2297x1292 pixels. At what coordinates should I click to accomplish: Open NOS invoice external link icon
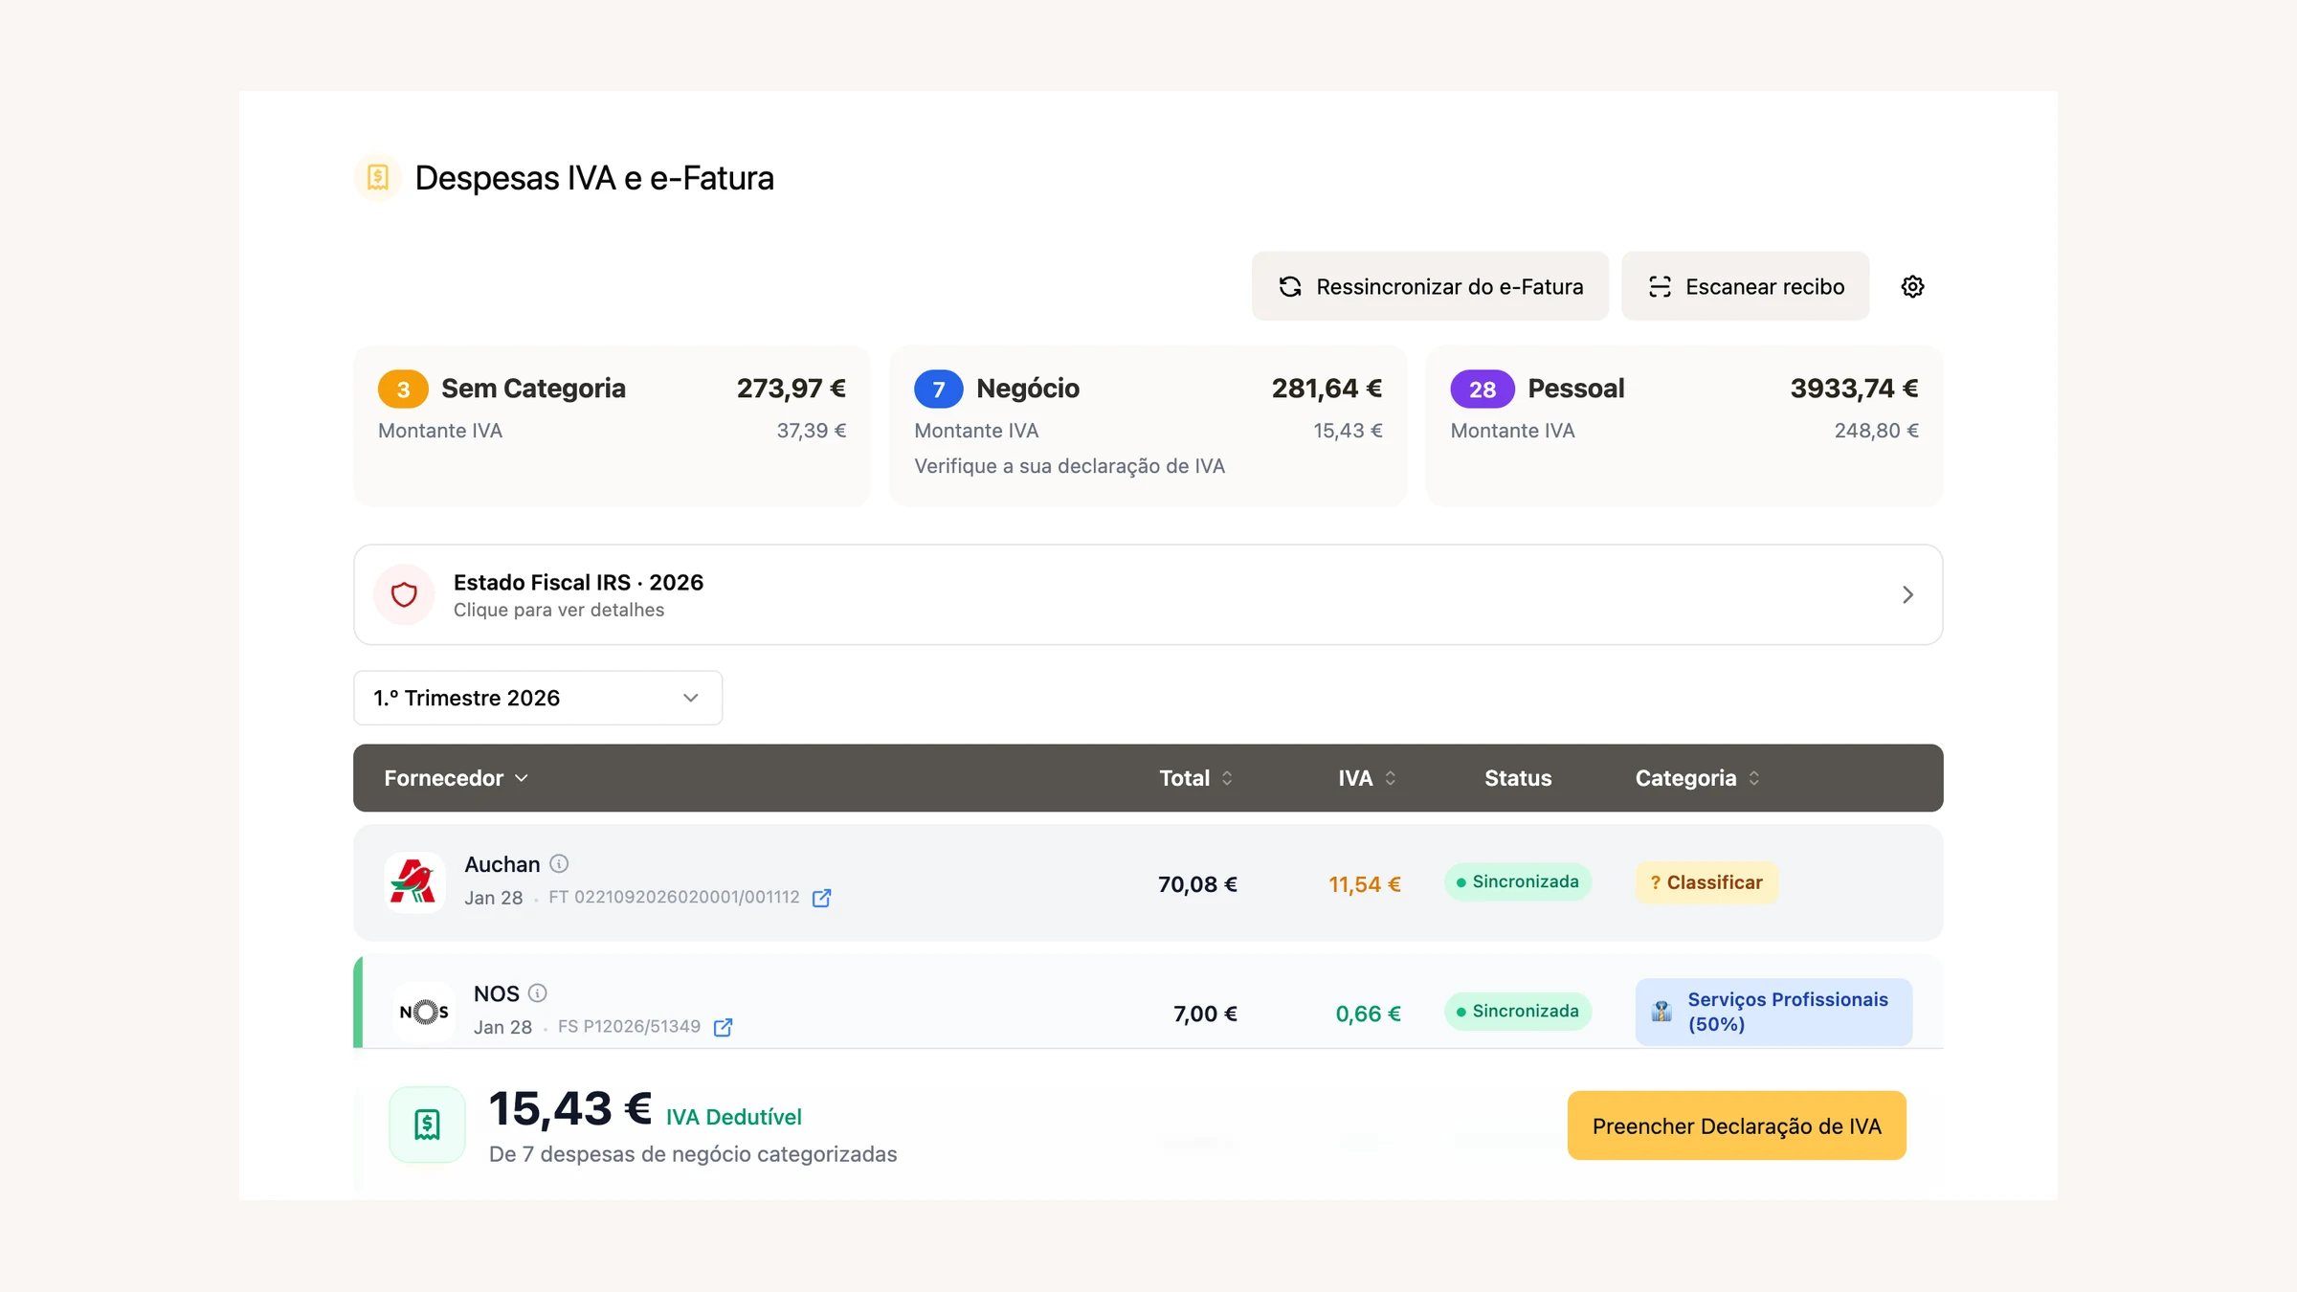coord(724,1027)
